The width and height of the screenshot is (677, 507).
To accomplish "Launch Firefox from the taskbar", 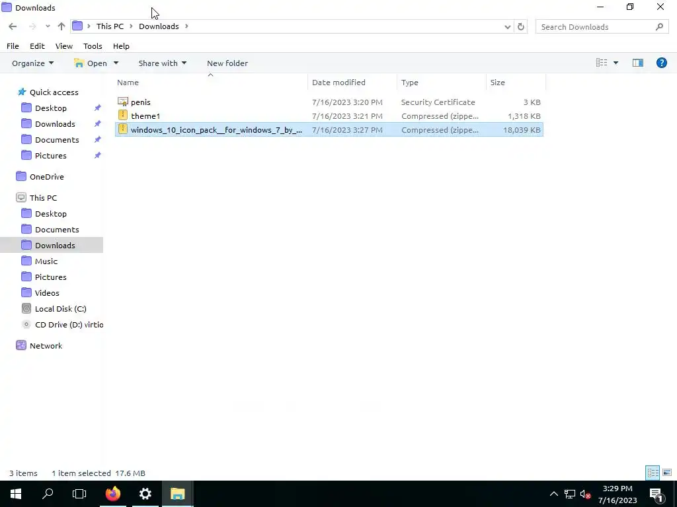I will coord(113,494).
